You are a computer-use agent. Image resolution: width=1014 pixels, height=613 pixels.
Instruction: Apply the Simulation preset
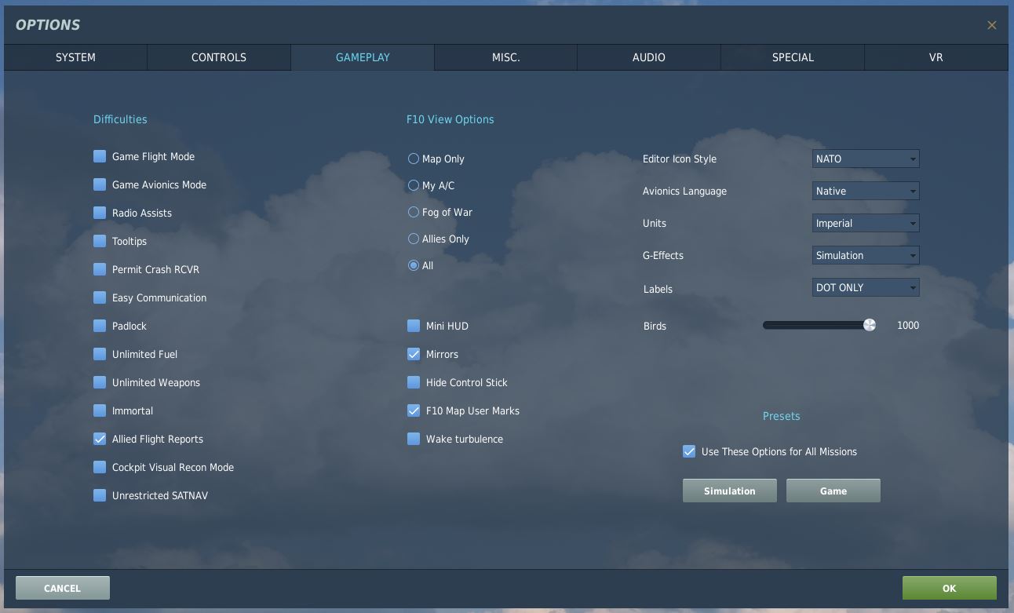click(730, 491)
